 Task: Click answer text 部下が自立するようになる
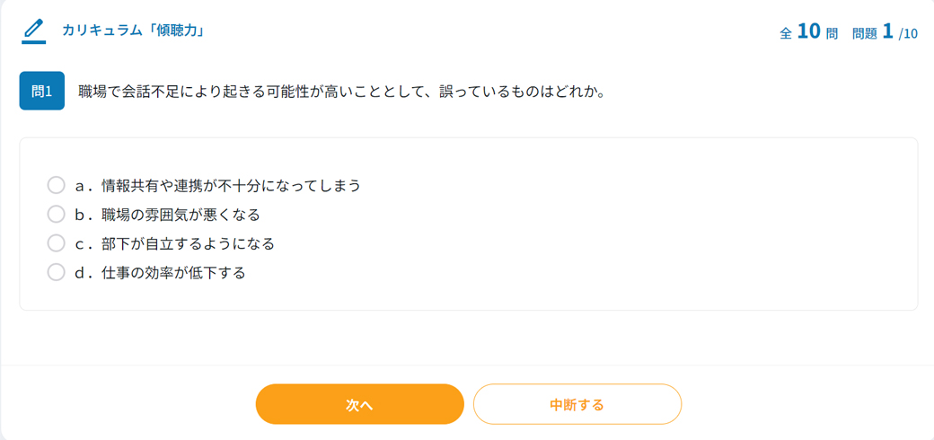[189, 243]
